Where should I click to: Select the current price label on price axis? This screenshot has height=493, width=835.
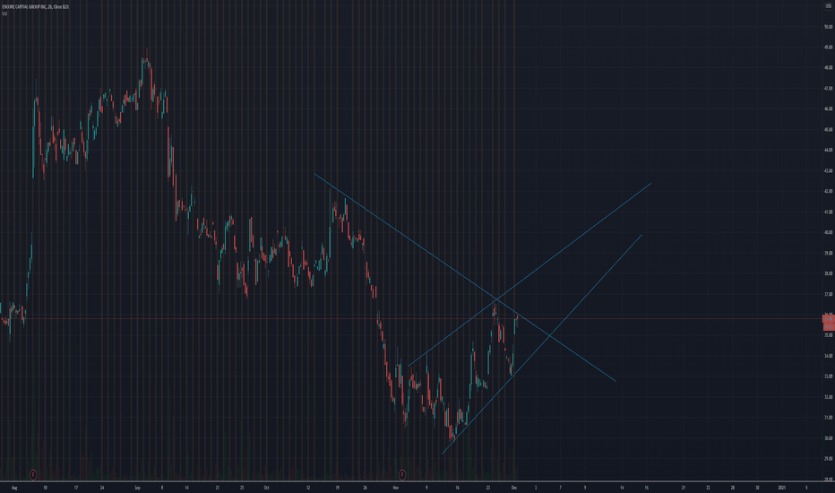click(x=829, y=319)
